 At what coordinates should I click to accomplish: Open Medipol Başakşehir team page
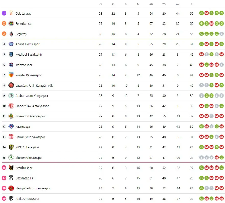point(29,55)
